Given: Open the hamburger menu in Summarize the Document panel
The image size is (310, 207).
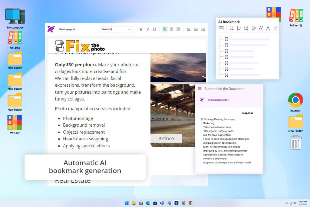Looking at the screenshot, I should 200,88.
